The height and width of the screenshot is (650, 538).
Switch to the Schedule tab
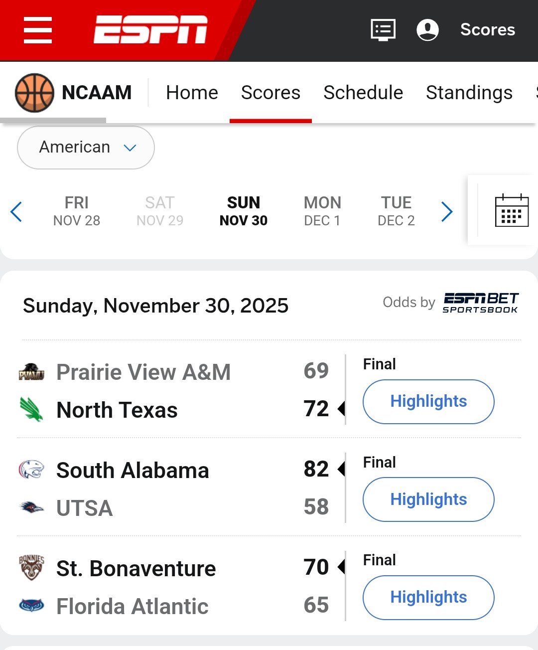(x=363, y=93)
